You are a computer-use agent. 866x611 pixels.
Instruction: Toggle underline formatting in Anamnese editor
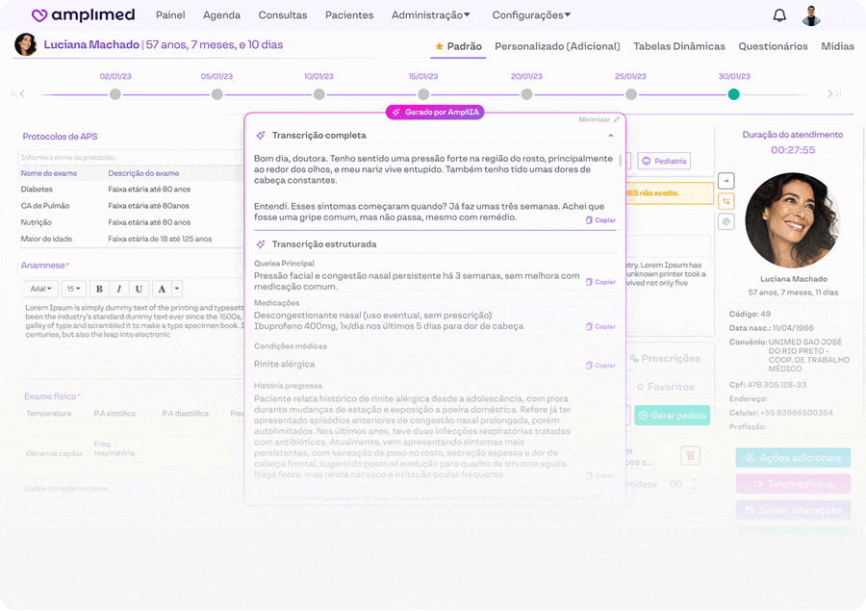tap(139, 289)
